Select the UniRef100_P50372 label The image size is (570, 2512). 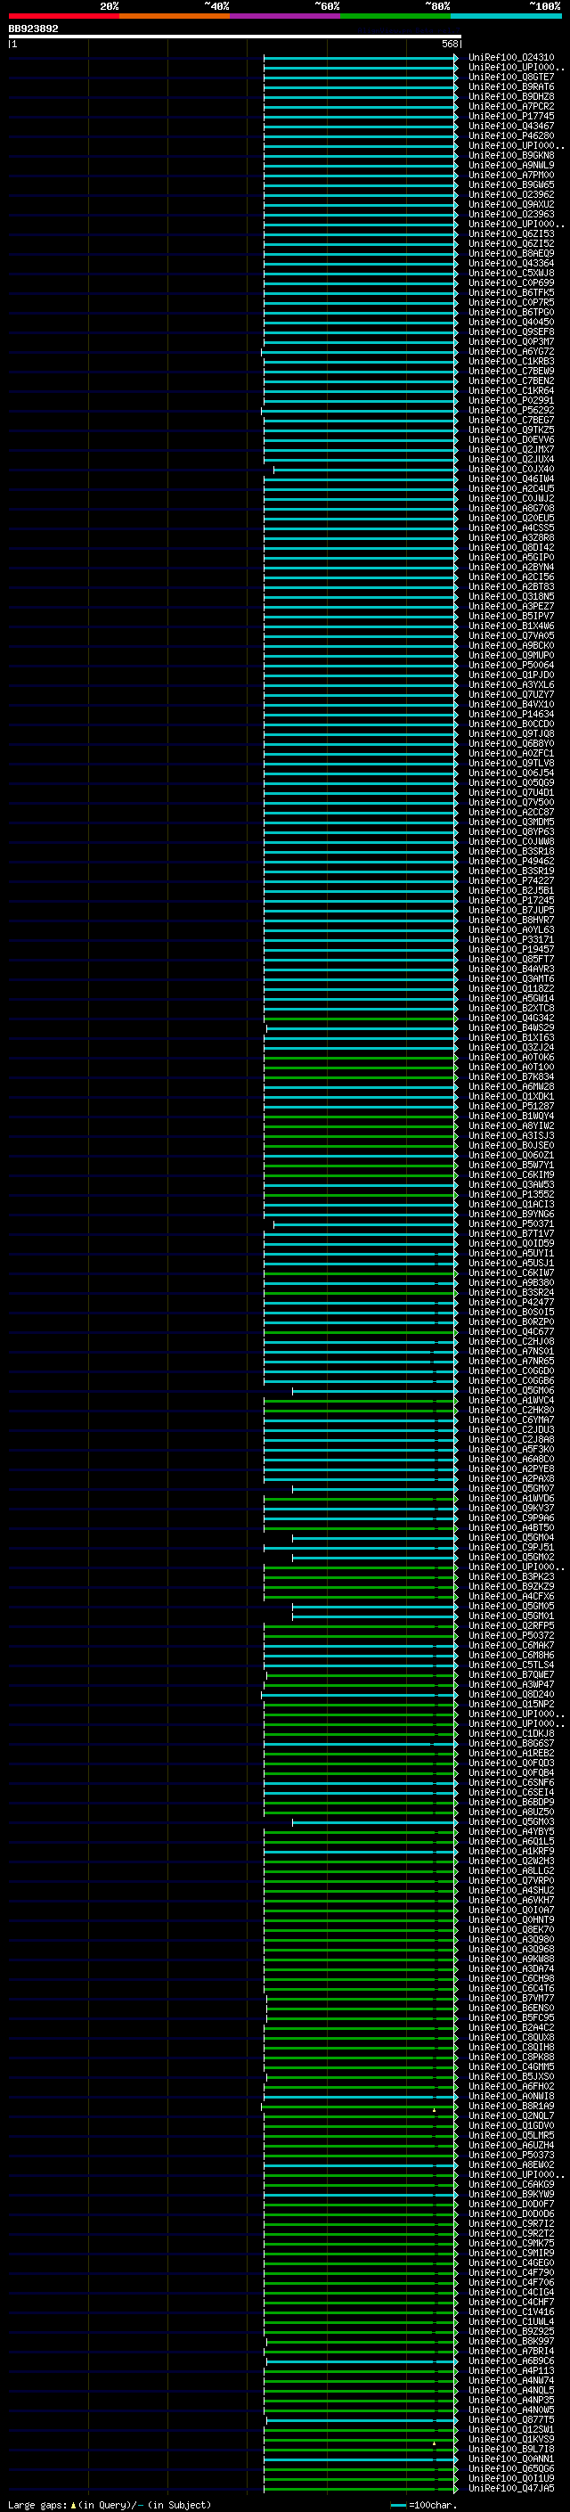click(510, 1635)
